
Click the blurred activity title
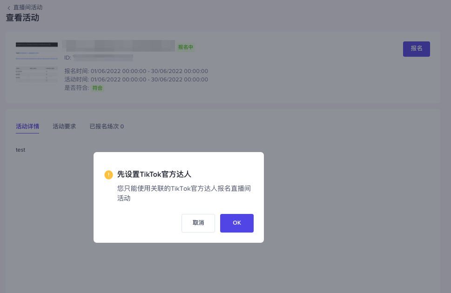click(119, 46)
